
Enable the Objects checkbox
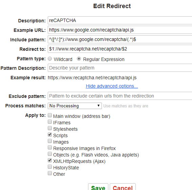[50, 154]
